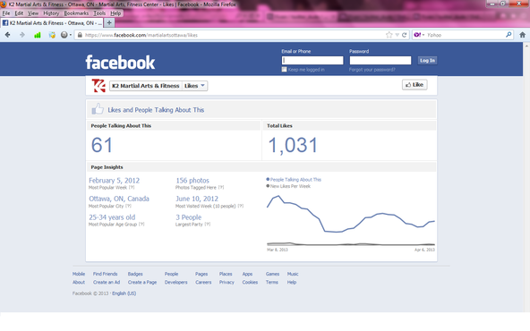The height and width of the screenshot is (331, 530).
Task: Click the browser Forward arrow
Action: (x=22, y=35)
